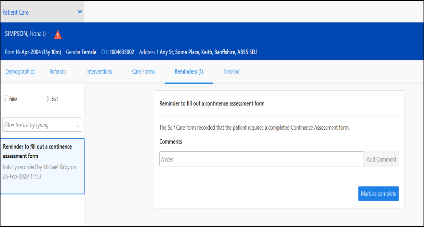Focus the 'Filter the list by typing' field
Viewport: 424px width, 227px height.
tap(42, 125)
